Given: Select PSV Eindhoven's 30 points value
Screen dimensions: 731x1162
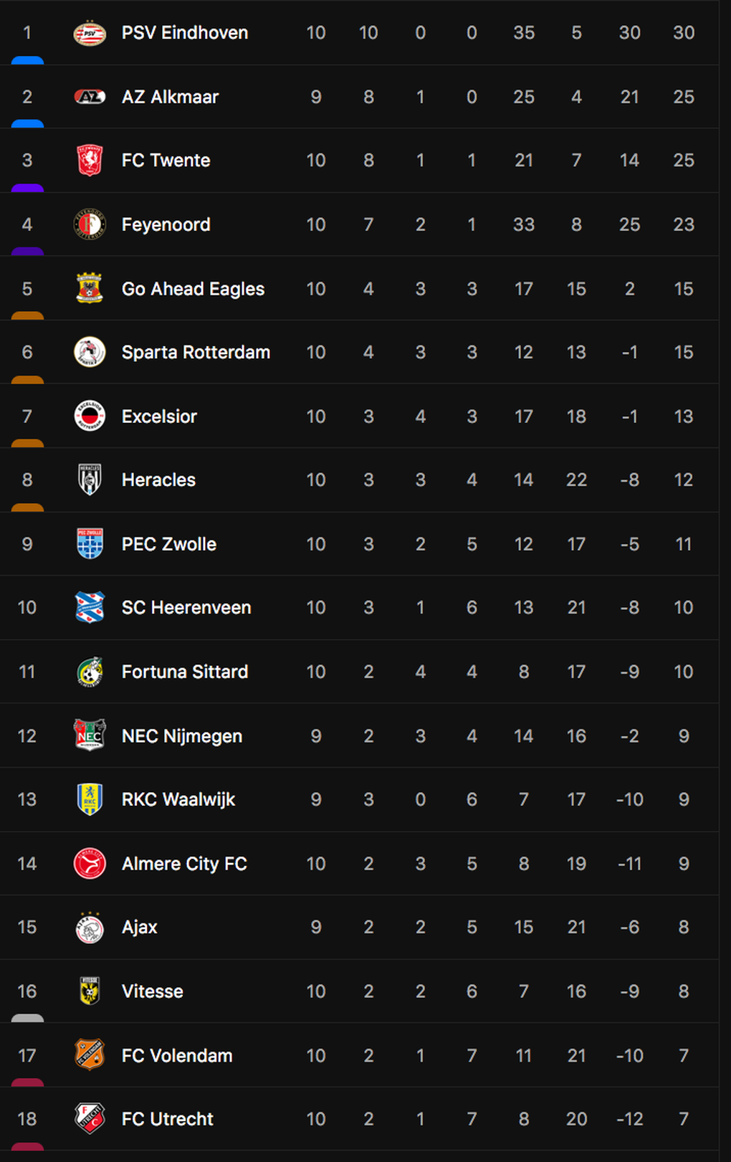Looking at the screenshot, I should pyautogui.click(x=684, y=33).
